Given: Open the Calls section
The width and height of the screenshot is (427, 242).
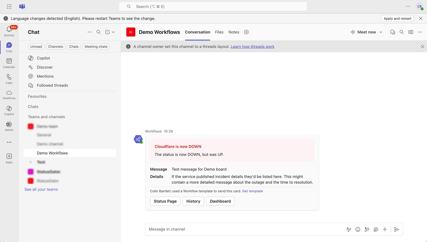Looking at the screenshot, I should 9,79.
